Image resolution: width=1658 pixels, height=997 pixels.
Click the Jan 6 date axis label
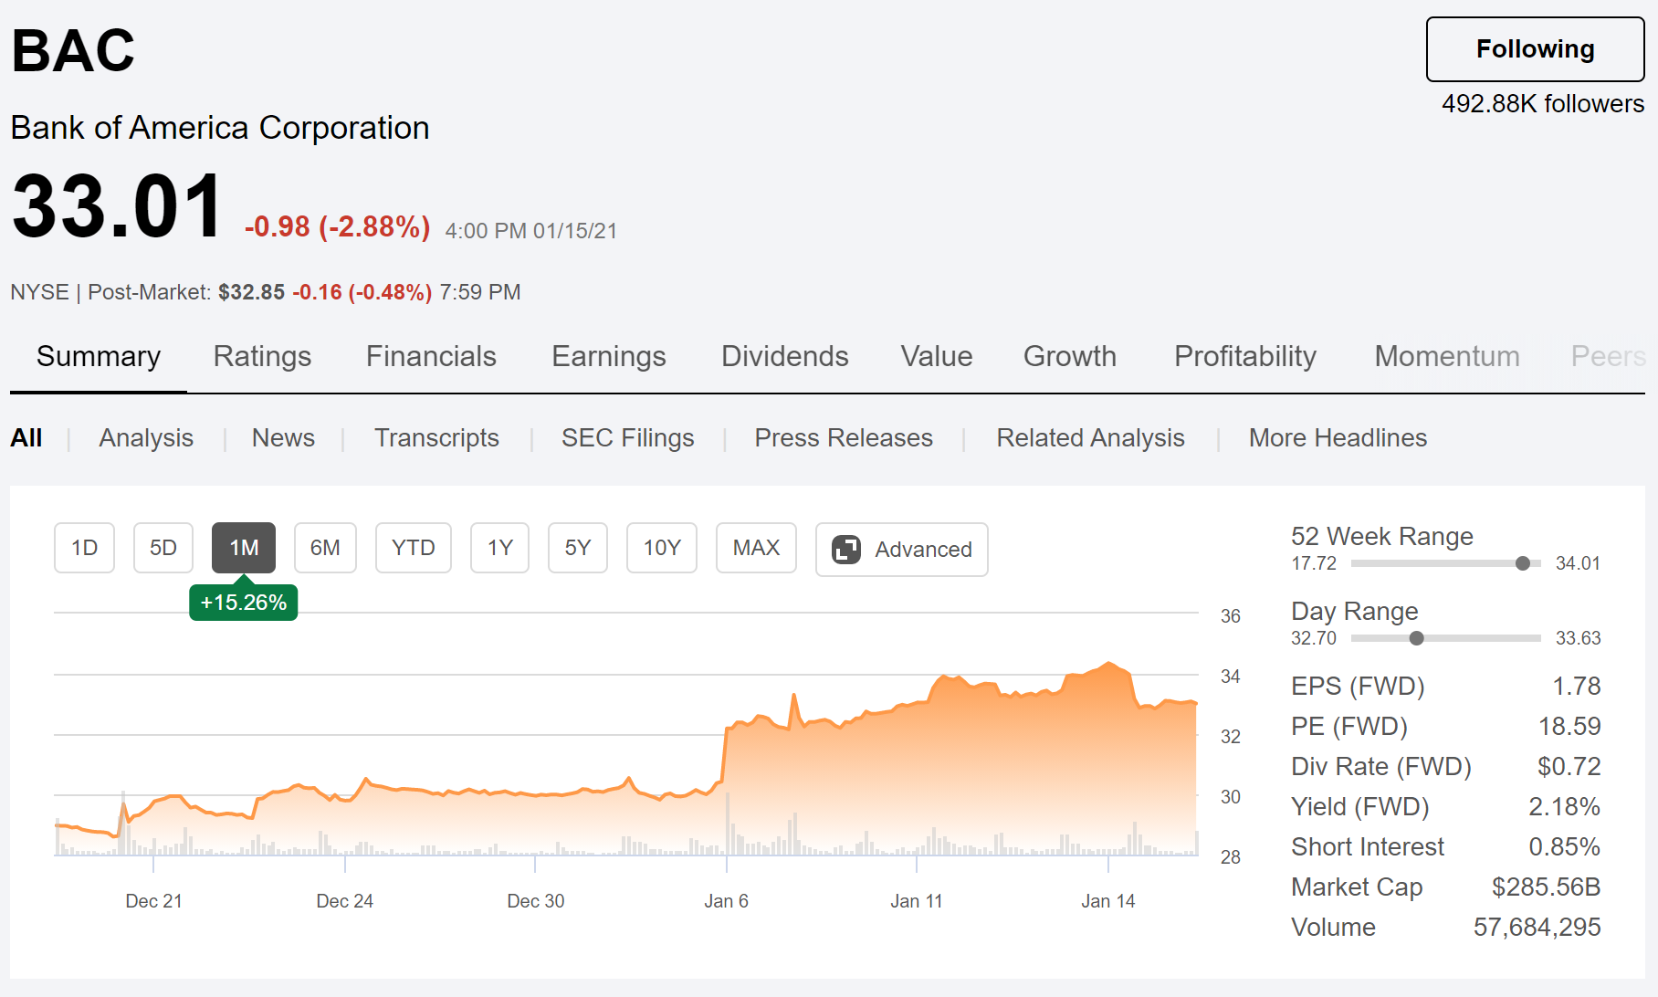726,901
